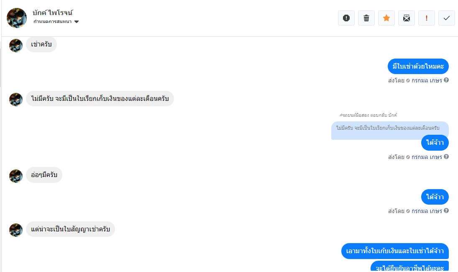Screen dimensions: 458x272
Task: Click sender avatar beside "เช่าครับ"
Action: [16, 45]
